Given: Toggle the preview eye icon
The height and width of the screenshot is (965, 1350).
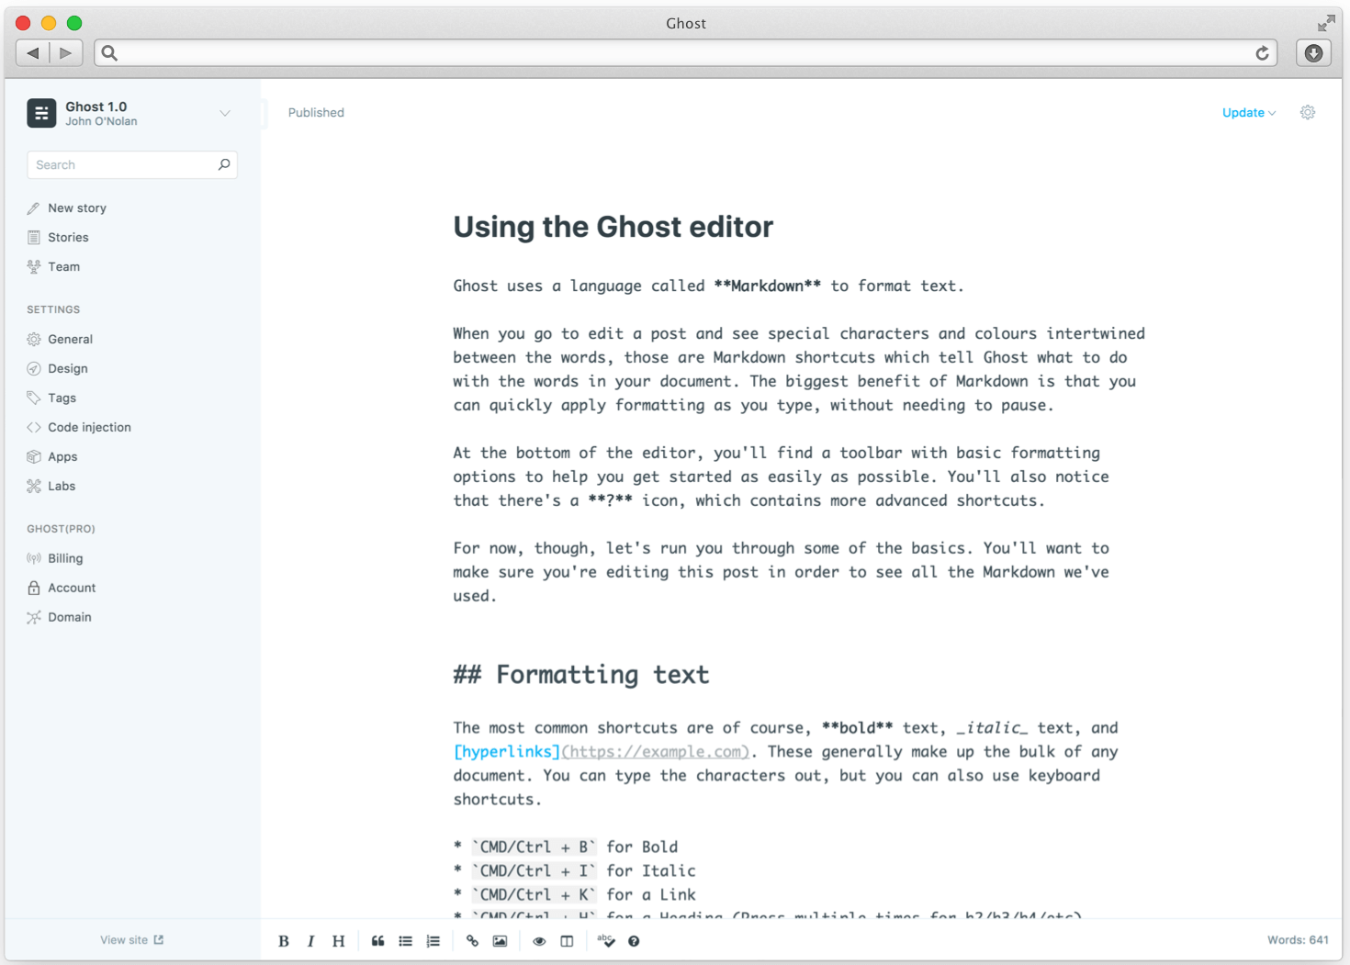Looking at the screenshot, I should click(x=539, y=941).
